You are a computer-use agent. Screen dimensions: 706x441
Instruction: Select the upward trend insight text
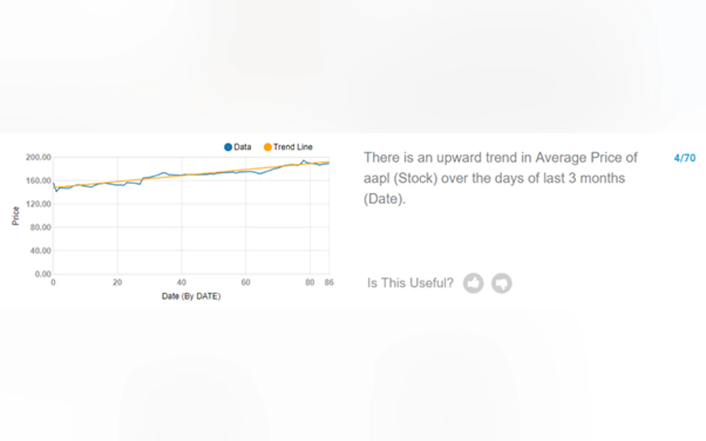pos(500,178)
